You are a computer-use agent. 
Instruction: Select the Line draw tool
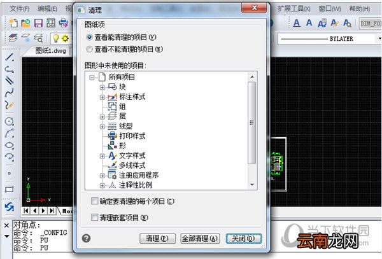point(10,57)
